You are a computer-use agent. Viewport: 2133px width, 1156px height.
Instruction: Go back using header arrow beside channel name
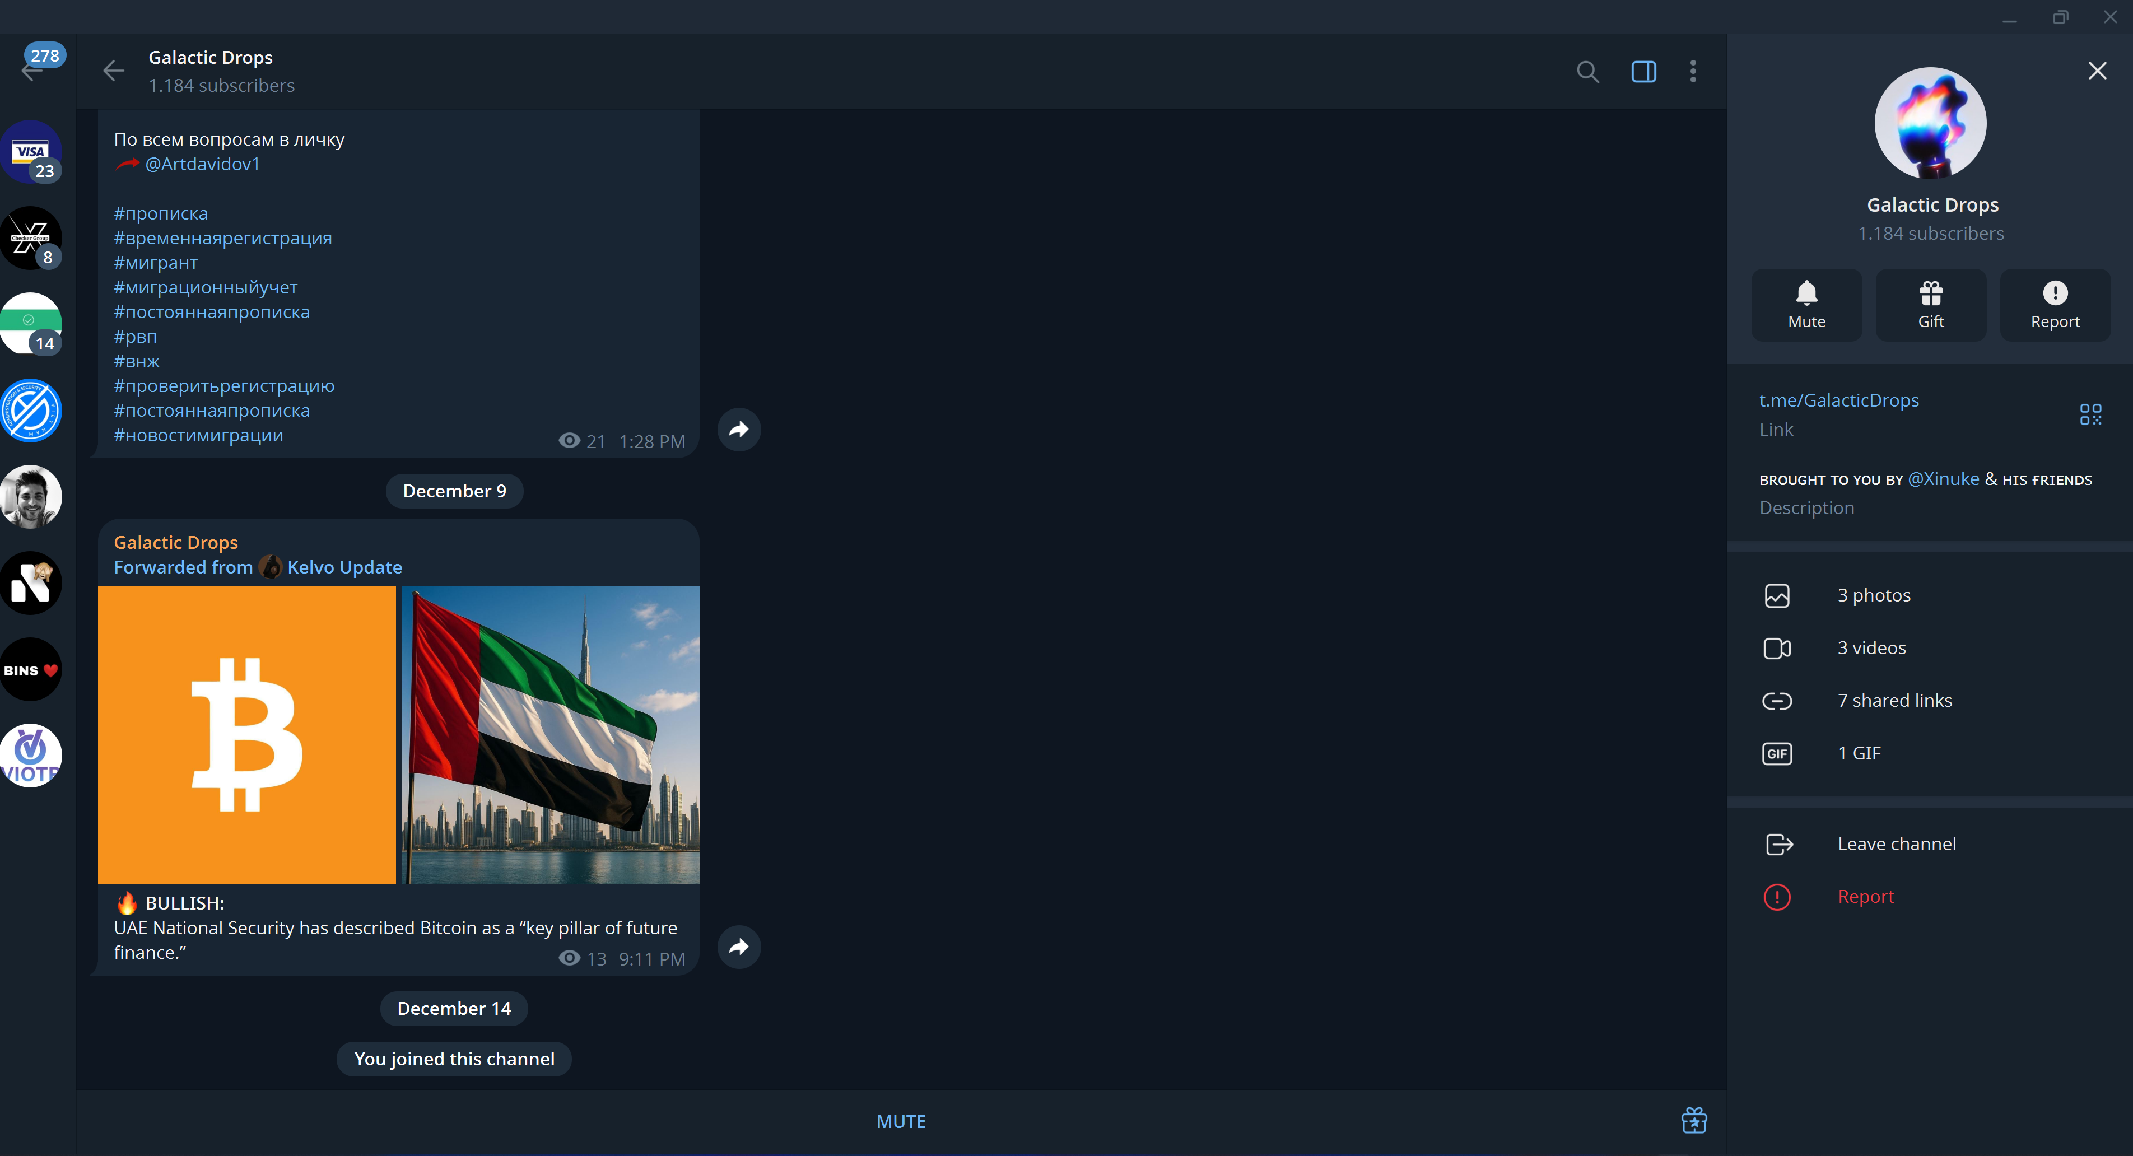click(x=114, y=71)
